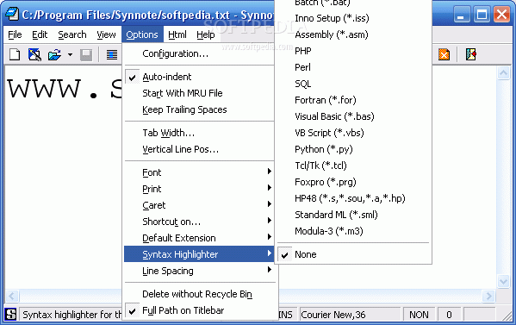Open the dropdown arrow beside Open icon
Viewport: 516px width, 325px height.
pos(70,54)
